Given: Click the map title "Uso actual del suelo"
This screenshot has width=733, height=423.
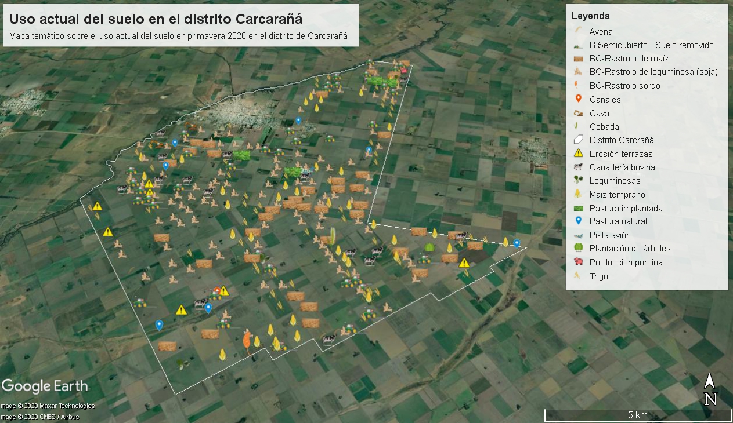Looking at the screenshot, I should point(156,19).
